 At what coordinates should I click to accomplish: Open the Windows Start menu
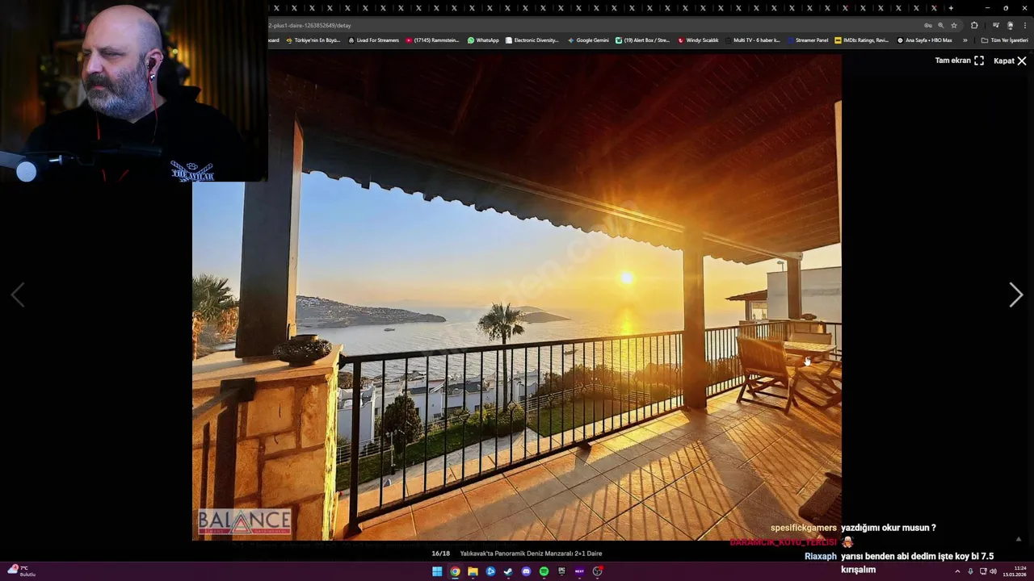point(437,571)
